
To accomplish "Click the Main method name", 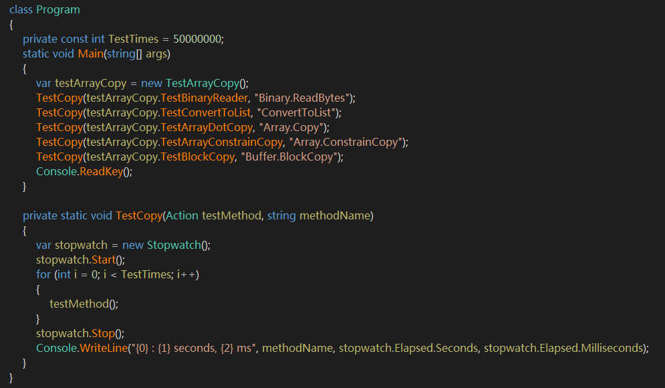I will pyautogui.click(x=90, y=54).
